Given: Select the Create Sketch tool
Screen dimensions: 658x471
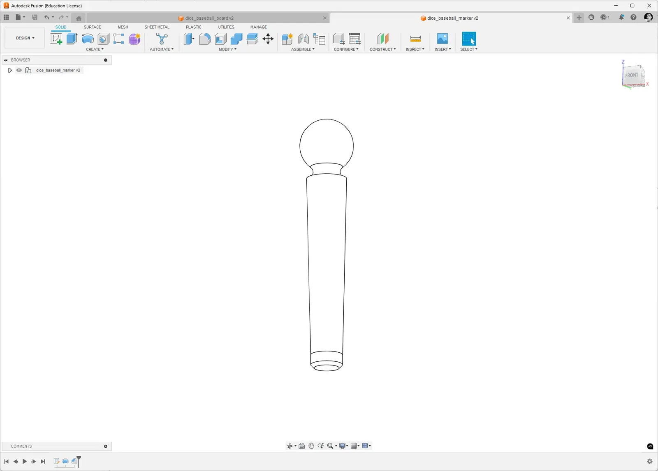Looking at the screenshot, I should pos(56,39).
